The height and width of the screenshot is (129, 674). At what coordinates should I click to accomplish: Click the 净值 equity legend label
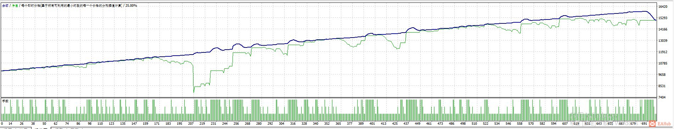point(15,6)
